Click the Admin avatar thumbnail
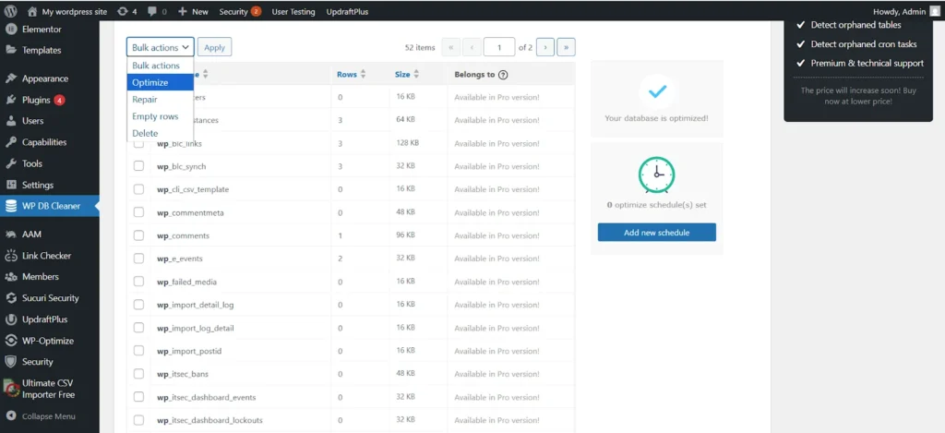The image size is (945, 433). tap(934, 11)
